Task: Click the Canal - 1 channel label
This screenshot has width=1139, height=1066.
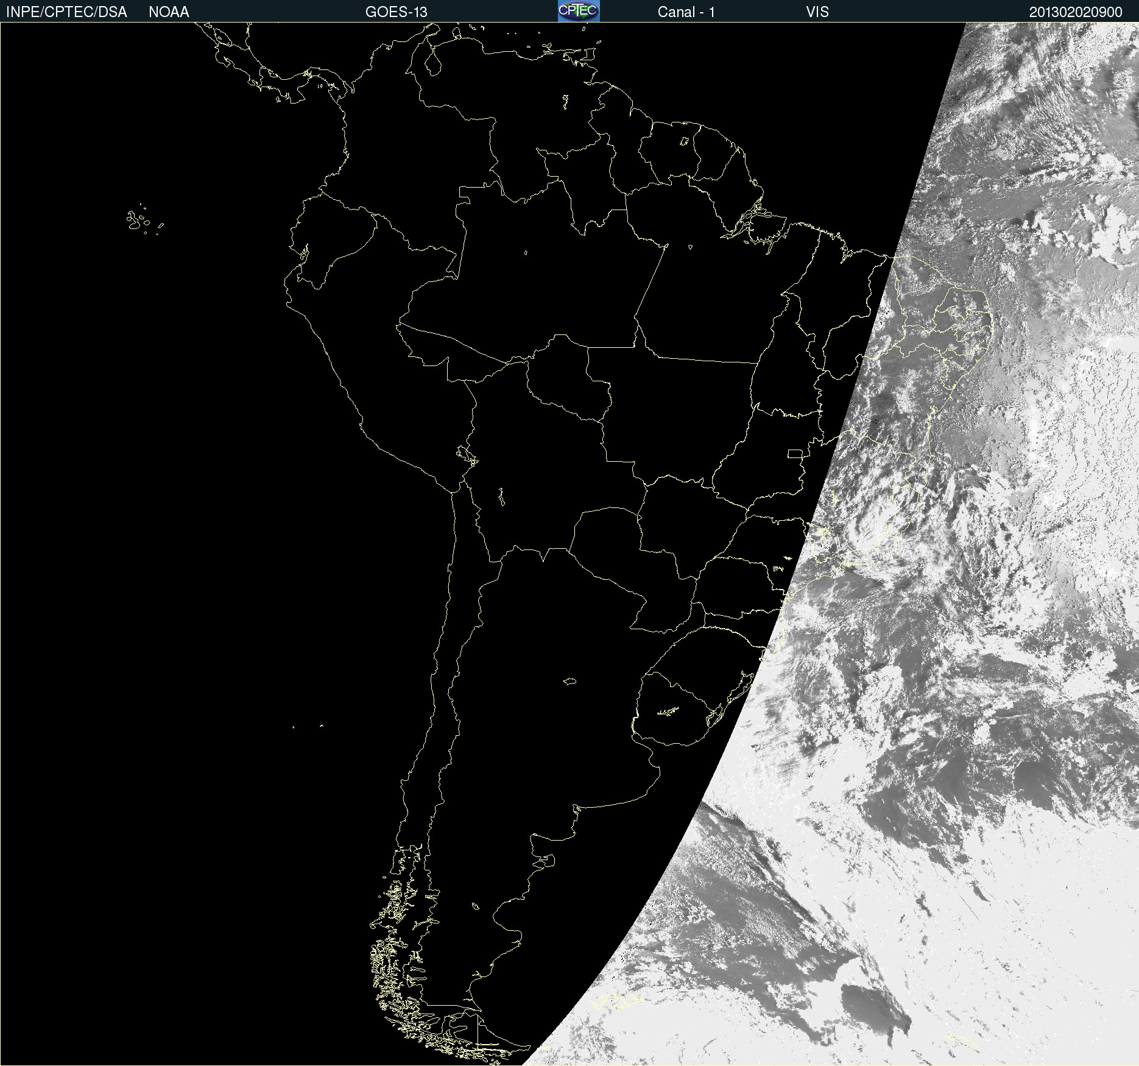Action: coord(686,12)
